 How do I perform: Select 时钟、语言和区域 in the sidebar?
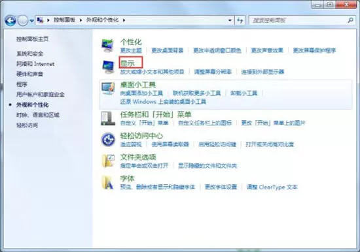tap(38, 115)
